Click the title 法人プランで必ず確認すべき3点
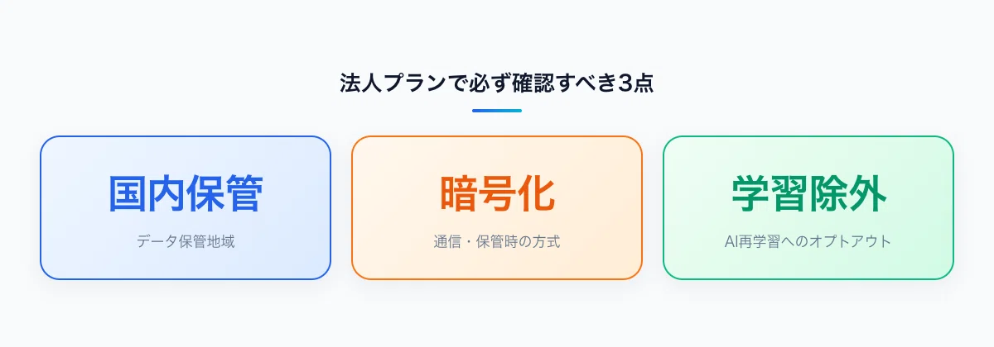This screenshot has height=347, width=994. [x=497, y=83]
